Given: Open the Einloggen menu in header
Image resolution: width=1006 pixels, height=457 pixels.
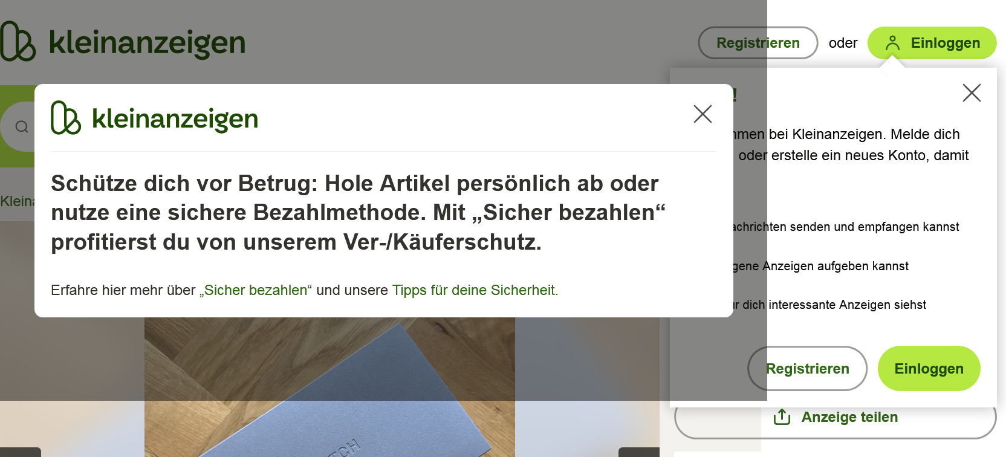Looking at the screenshot, I should pos(932,43).
